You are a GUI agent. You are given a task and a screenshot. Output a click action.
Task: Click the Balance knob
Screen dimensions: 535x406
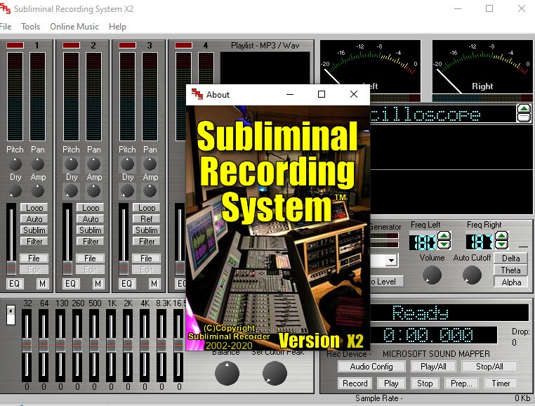(227, 373)
